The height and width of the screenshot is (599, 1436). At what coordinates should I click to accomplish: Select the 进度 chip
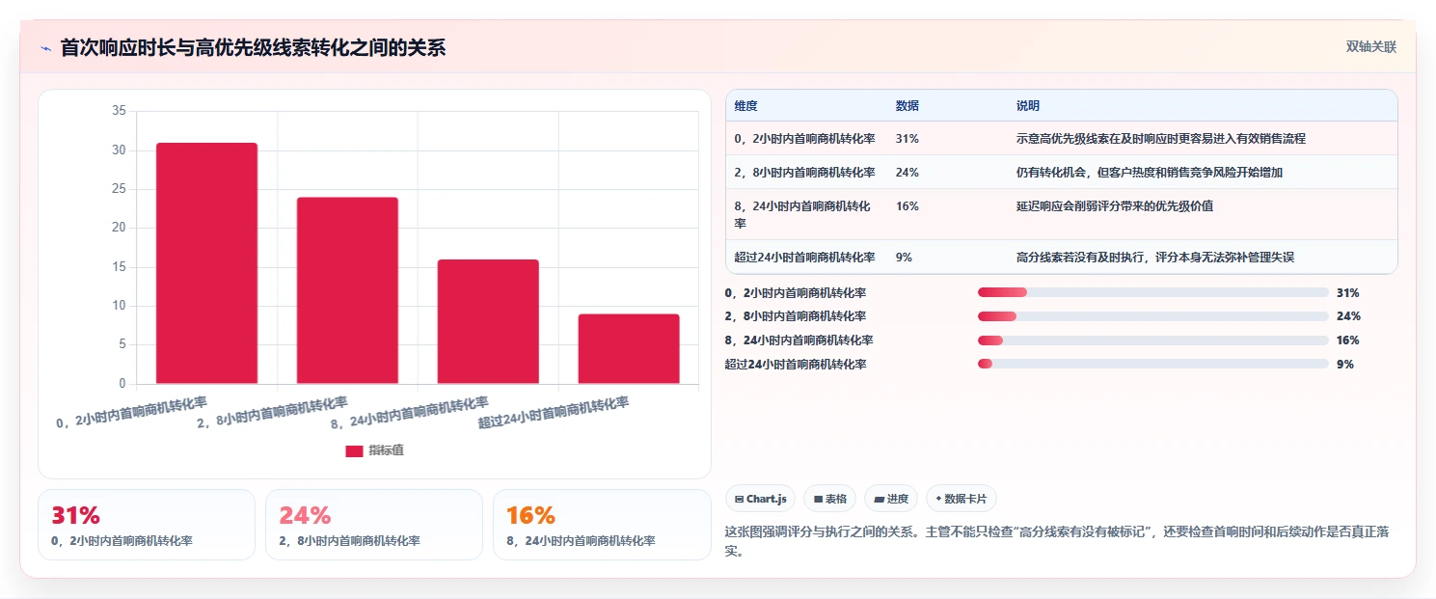tap(891, 499)
